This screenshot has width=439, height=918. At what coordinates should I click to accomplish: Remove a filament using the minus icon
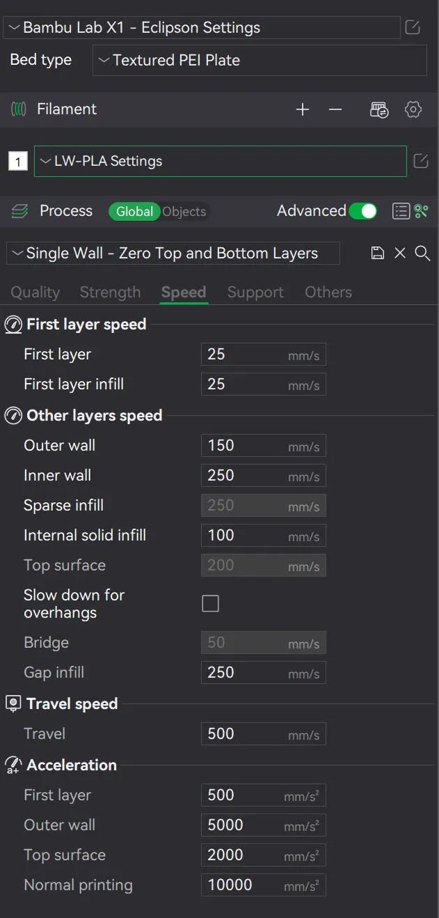point(335,109)
